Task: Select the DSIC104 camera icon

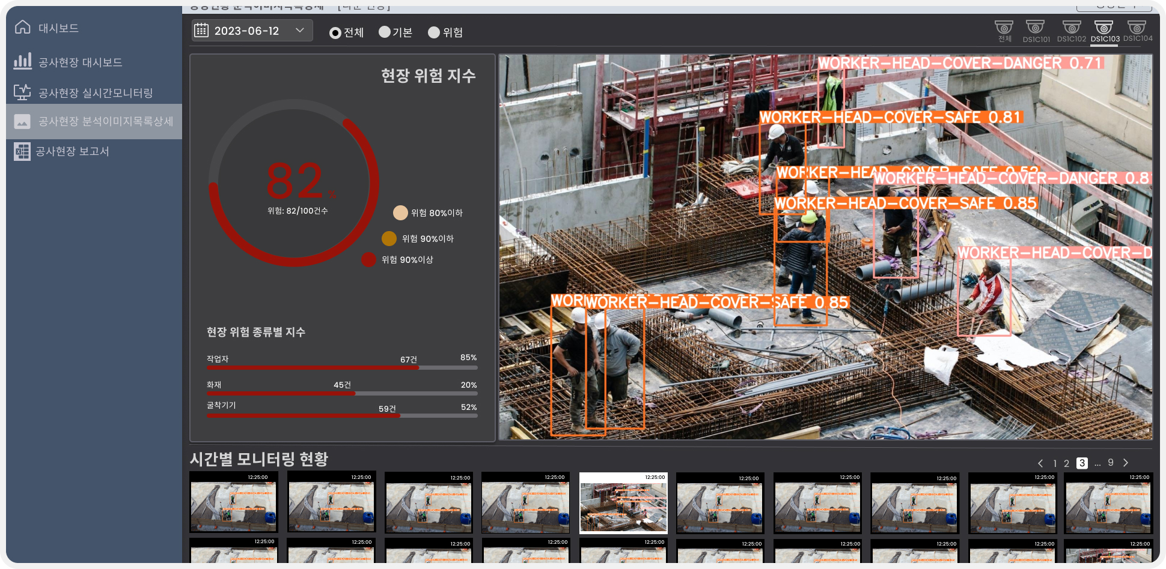Action: (1137, 28)
